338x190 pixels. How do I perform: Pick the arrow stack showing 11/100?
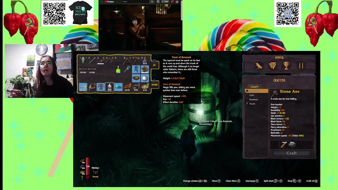92,70
